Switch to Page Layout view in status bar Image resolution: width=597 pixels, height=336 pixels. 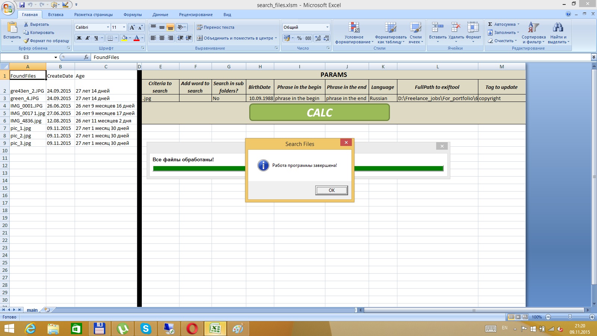518,317
